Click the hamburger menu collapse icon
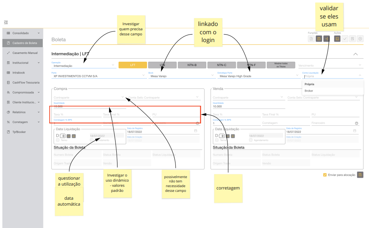Viewport: 369px width, 228px height. (x=6, y=22)
